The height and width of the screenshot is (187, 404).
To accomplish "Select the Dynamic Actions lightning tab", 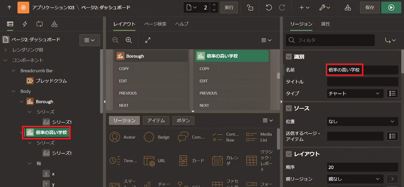I will point(25,24).
